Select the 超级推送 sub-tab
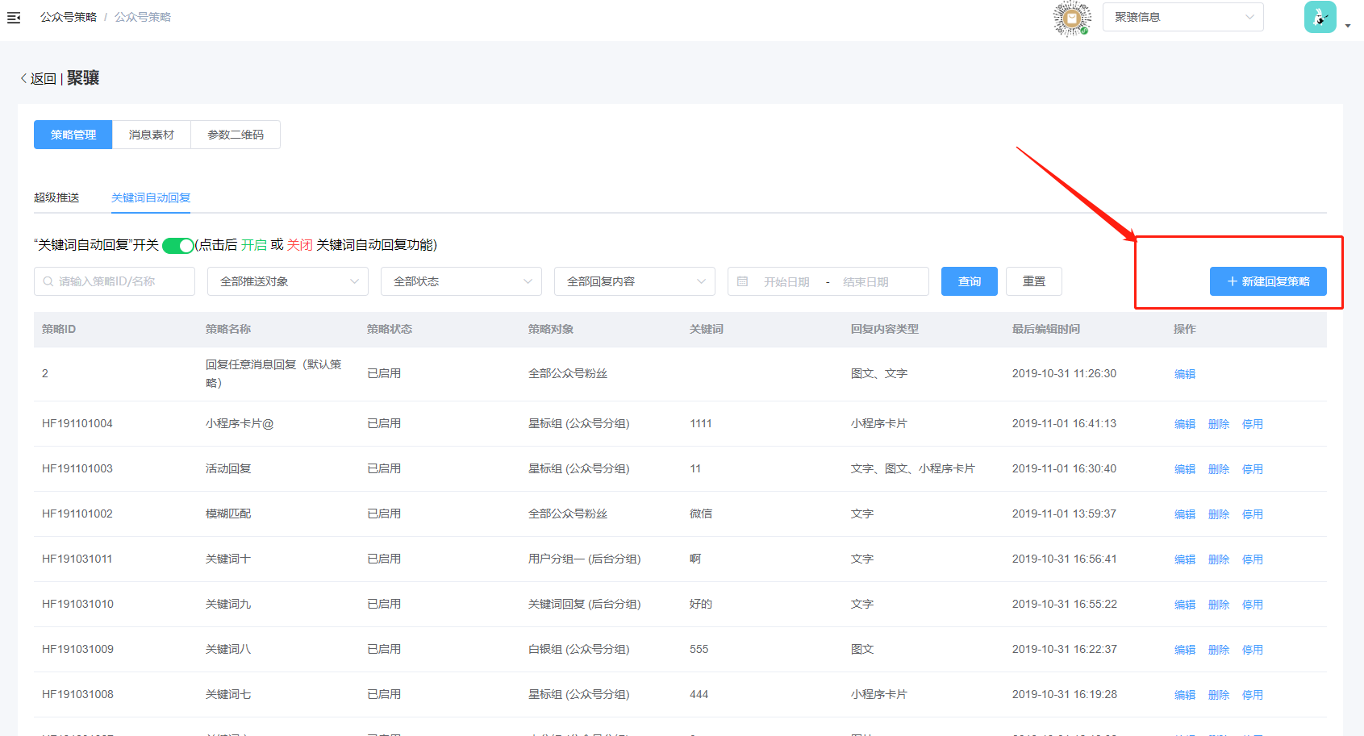The height and width of the screenshot is (736, 1364). click(x=56, y=198)
